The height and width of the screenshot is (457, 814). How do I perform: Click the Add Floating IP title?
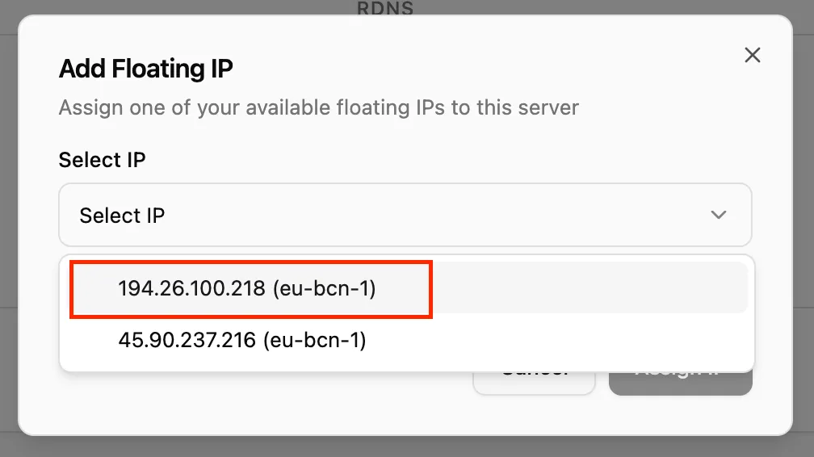tap(146, 69)
